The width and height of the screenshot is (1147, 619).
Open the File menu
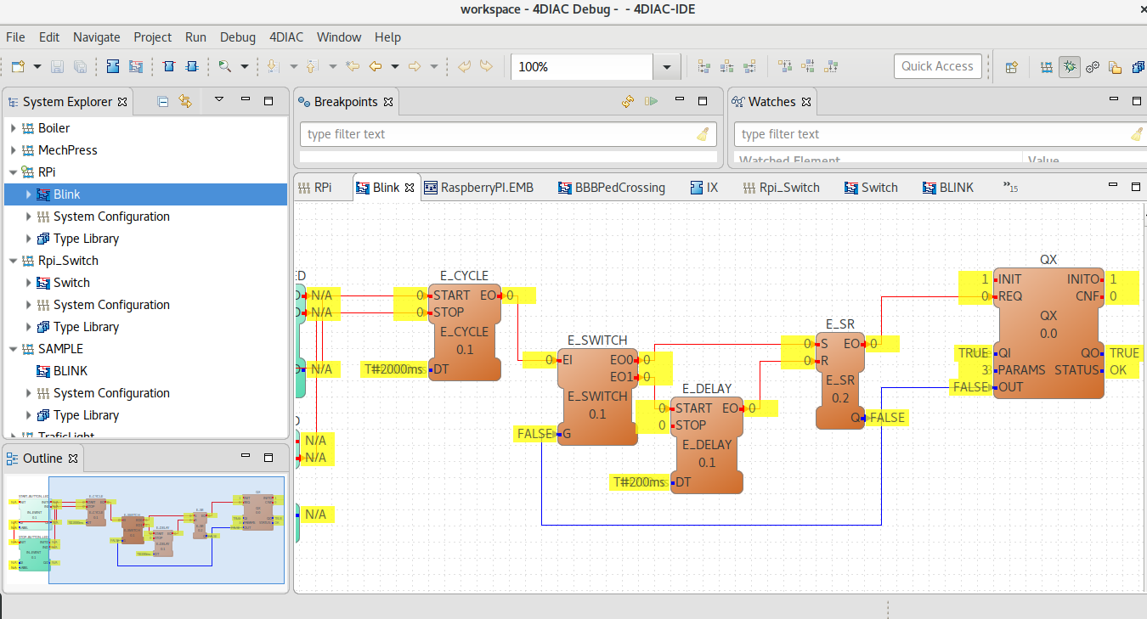[15, 37]
